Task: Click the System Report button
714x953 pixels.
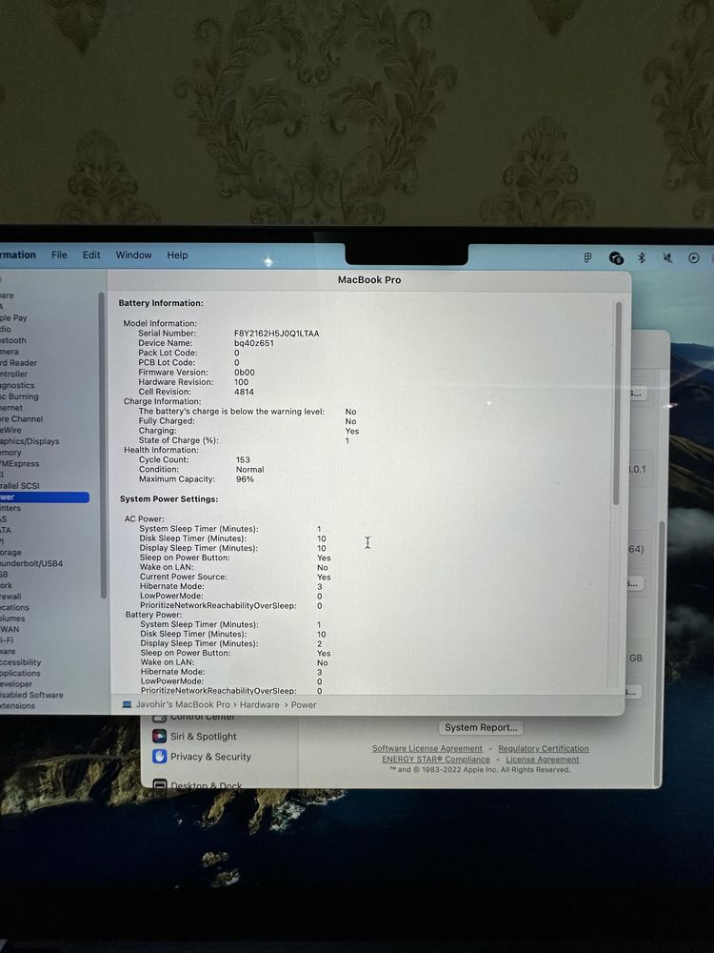Action: pyautogui.click(x=480, y=727)
